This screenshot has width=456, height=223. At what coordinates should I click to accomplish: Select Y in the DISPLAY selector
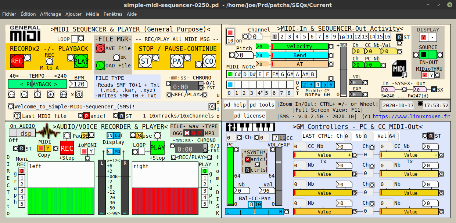(424, 37)
